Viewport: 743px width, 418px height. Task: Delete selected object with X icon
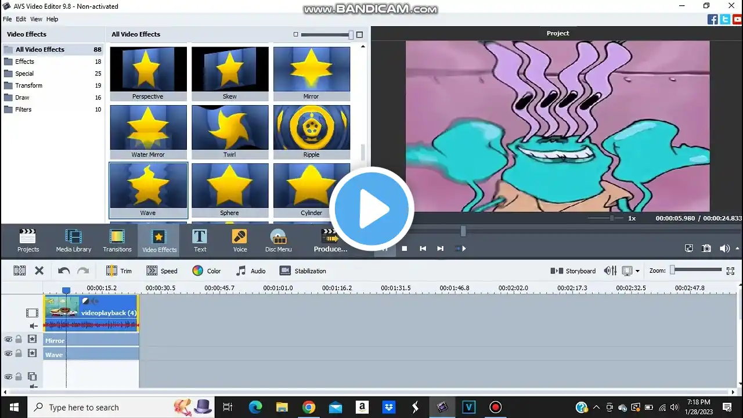coord(39,271)
